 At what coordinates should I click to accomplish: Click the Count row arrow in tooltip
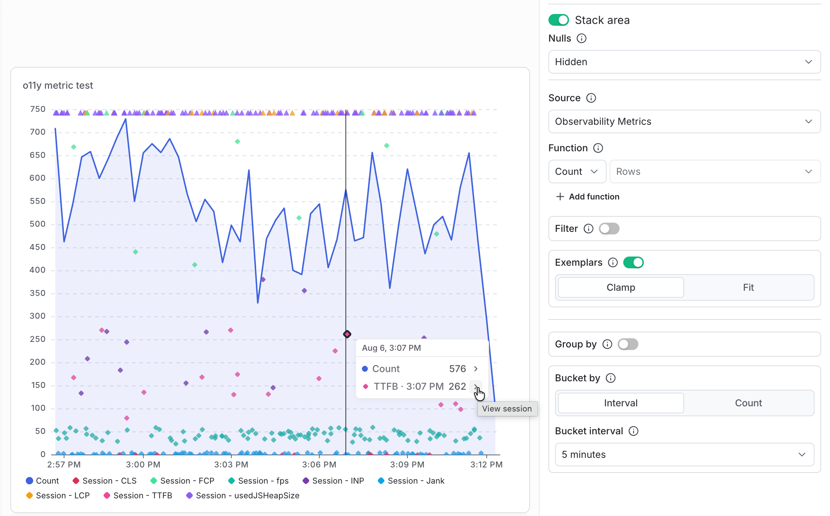pos(476,369)
